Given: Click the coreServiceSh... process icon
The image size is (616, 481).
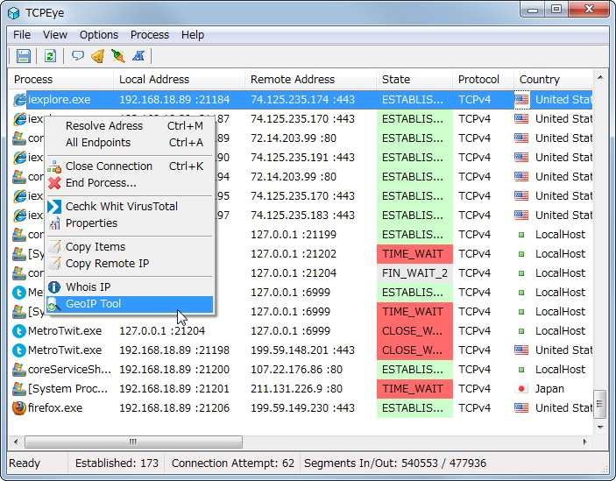Looking at the screenshot, I should (x=19, y=370).
